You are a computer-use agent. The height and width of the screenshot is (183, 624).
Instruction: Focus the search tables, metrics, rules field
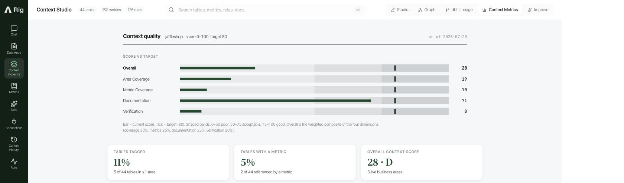pyautogui.click(x=265, y=10)
